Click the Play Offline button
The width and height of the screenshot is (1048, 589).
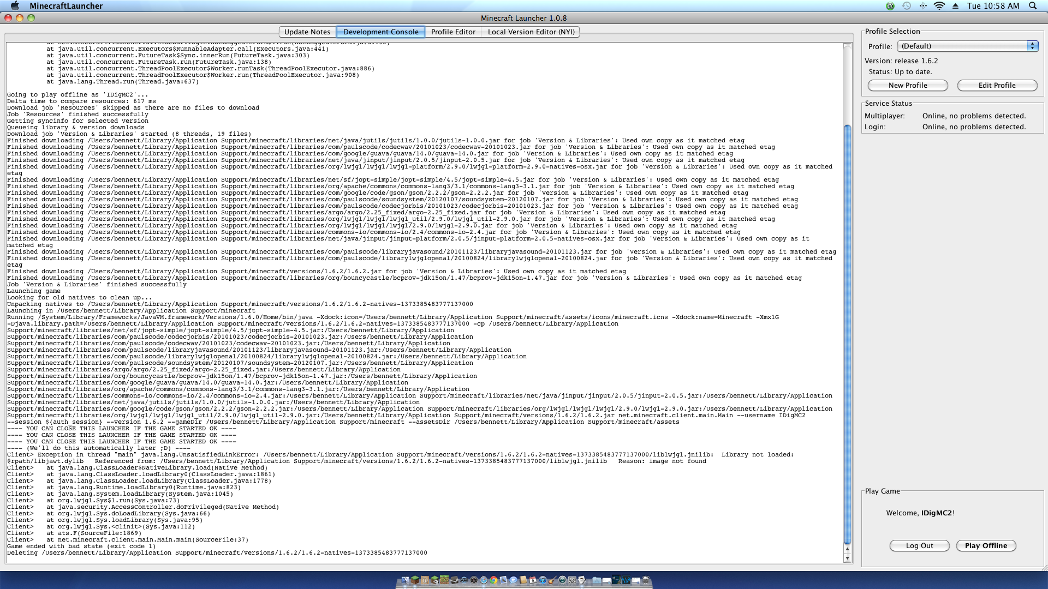click(x=986, y=545)
